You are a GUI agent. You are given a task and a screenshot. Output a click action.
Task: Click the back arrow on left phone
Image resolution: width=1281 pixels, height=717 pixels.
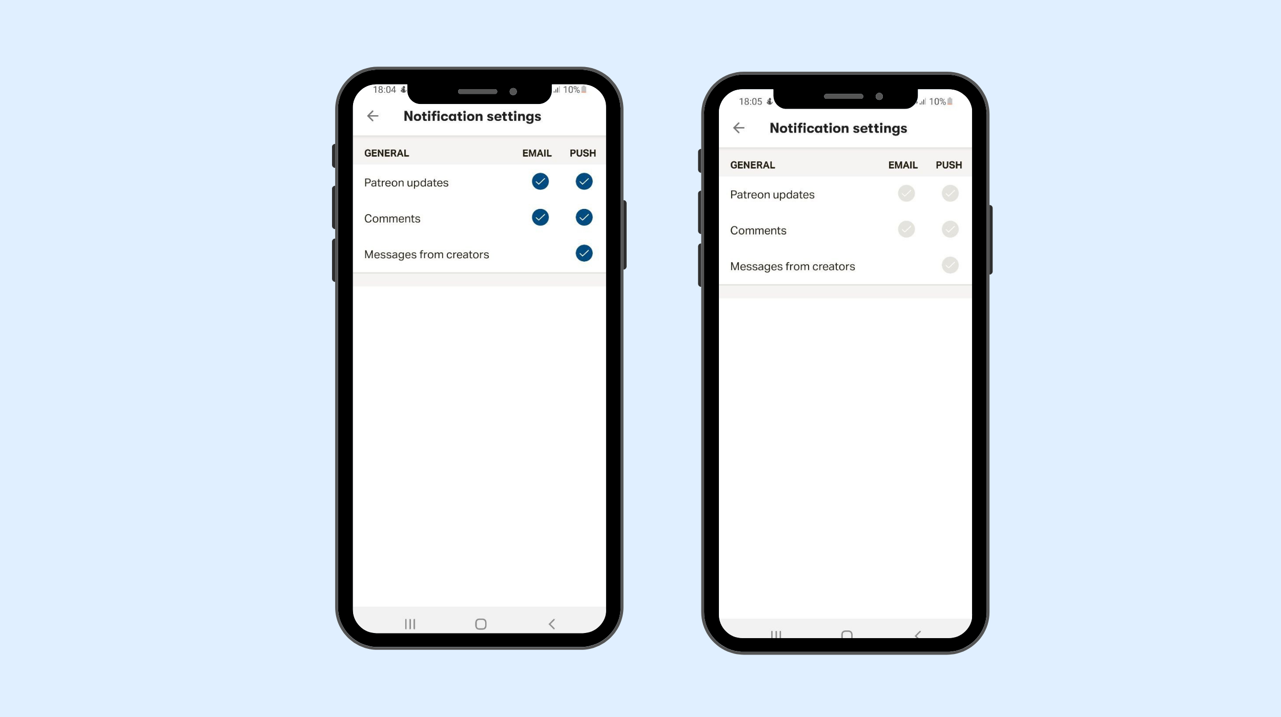point(370,116)
